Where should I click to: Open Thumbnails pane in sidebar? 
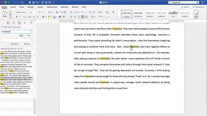point(8,23)
